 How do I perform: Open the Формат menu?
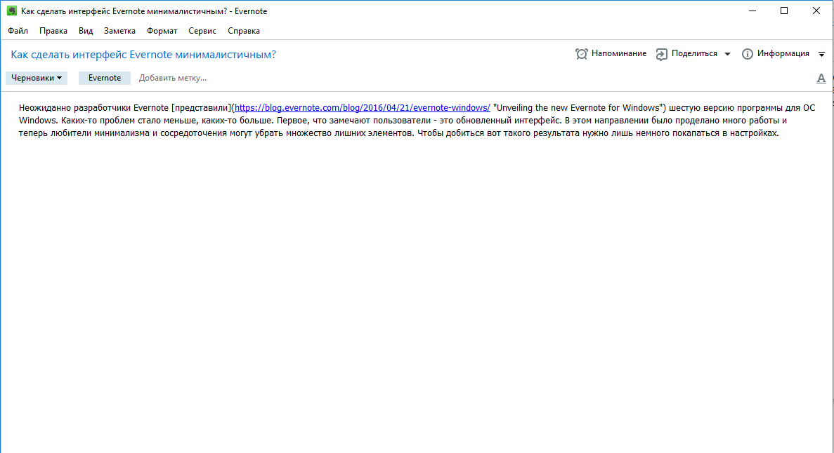(x=162, y=31)
